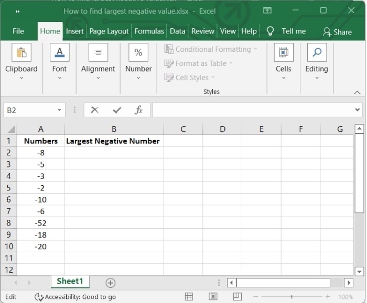
Task: Expand the Number group chevron
Action: 138,78
